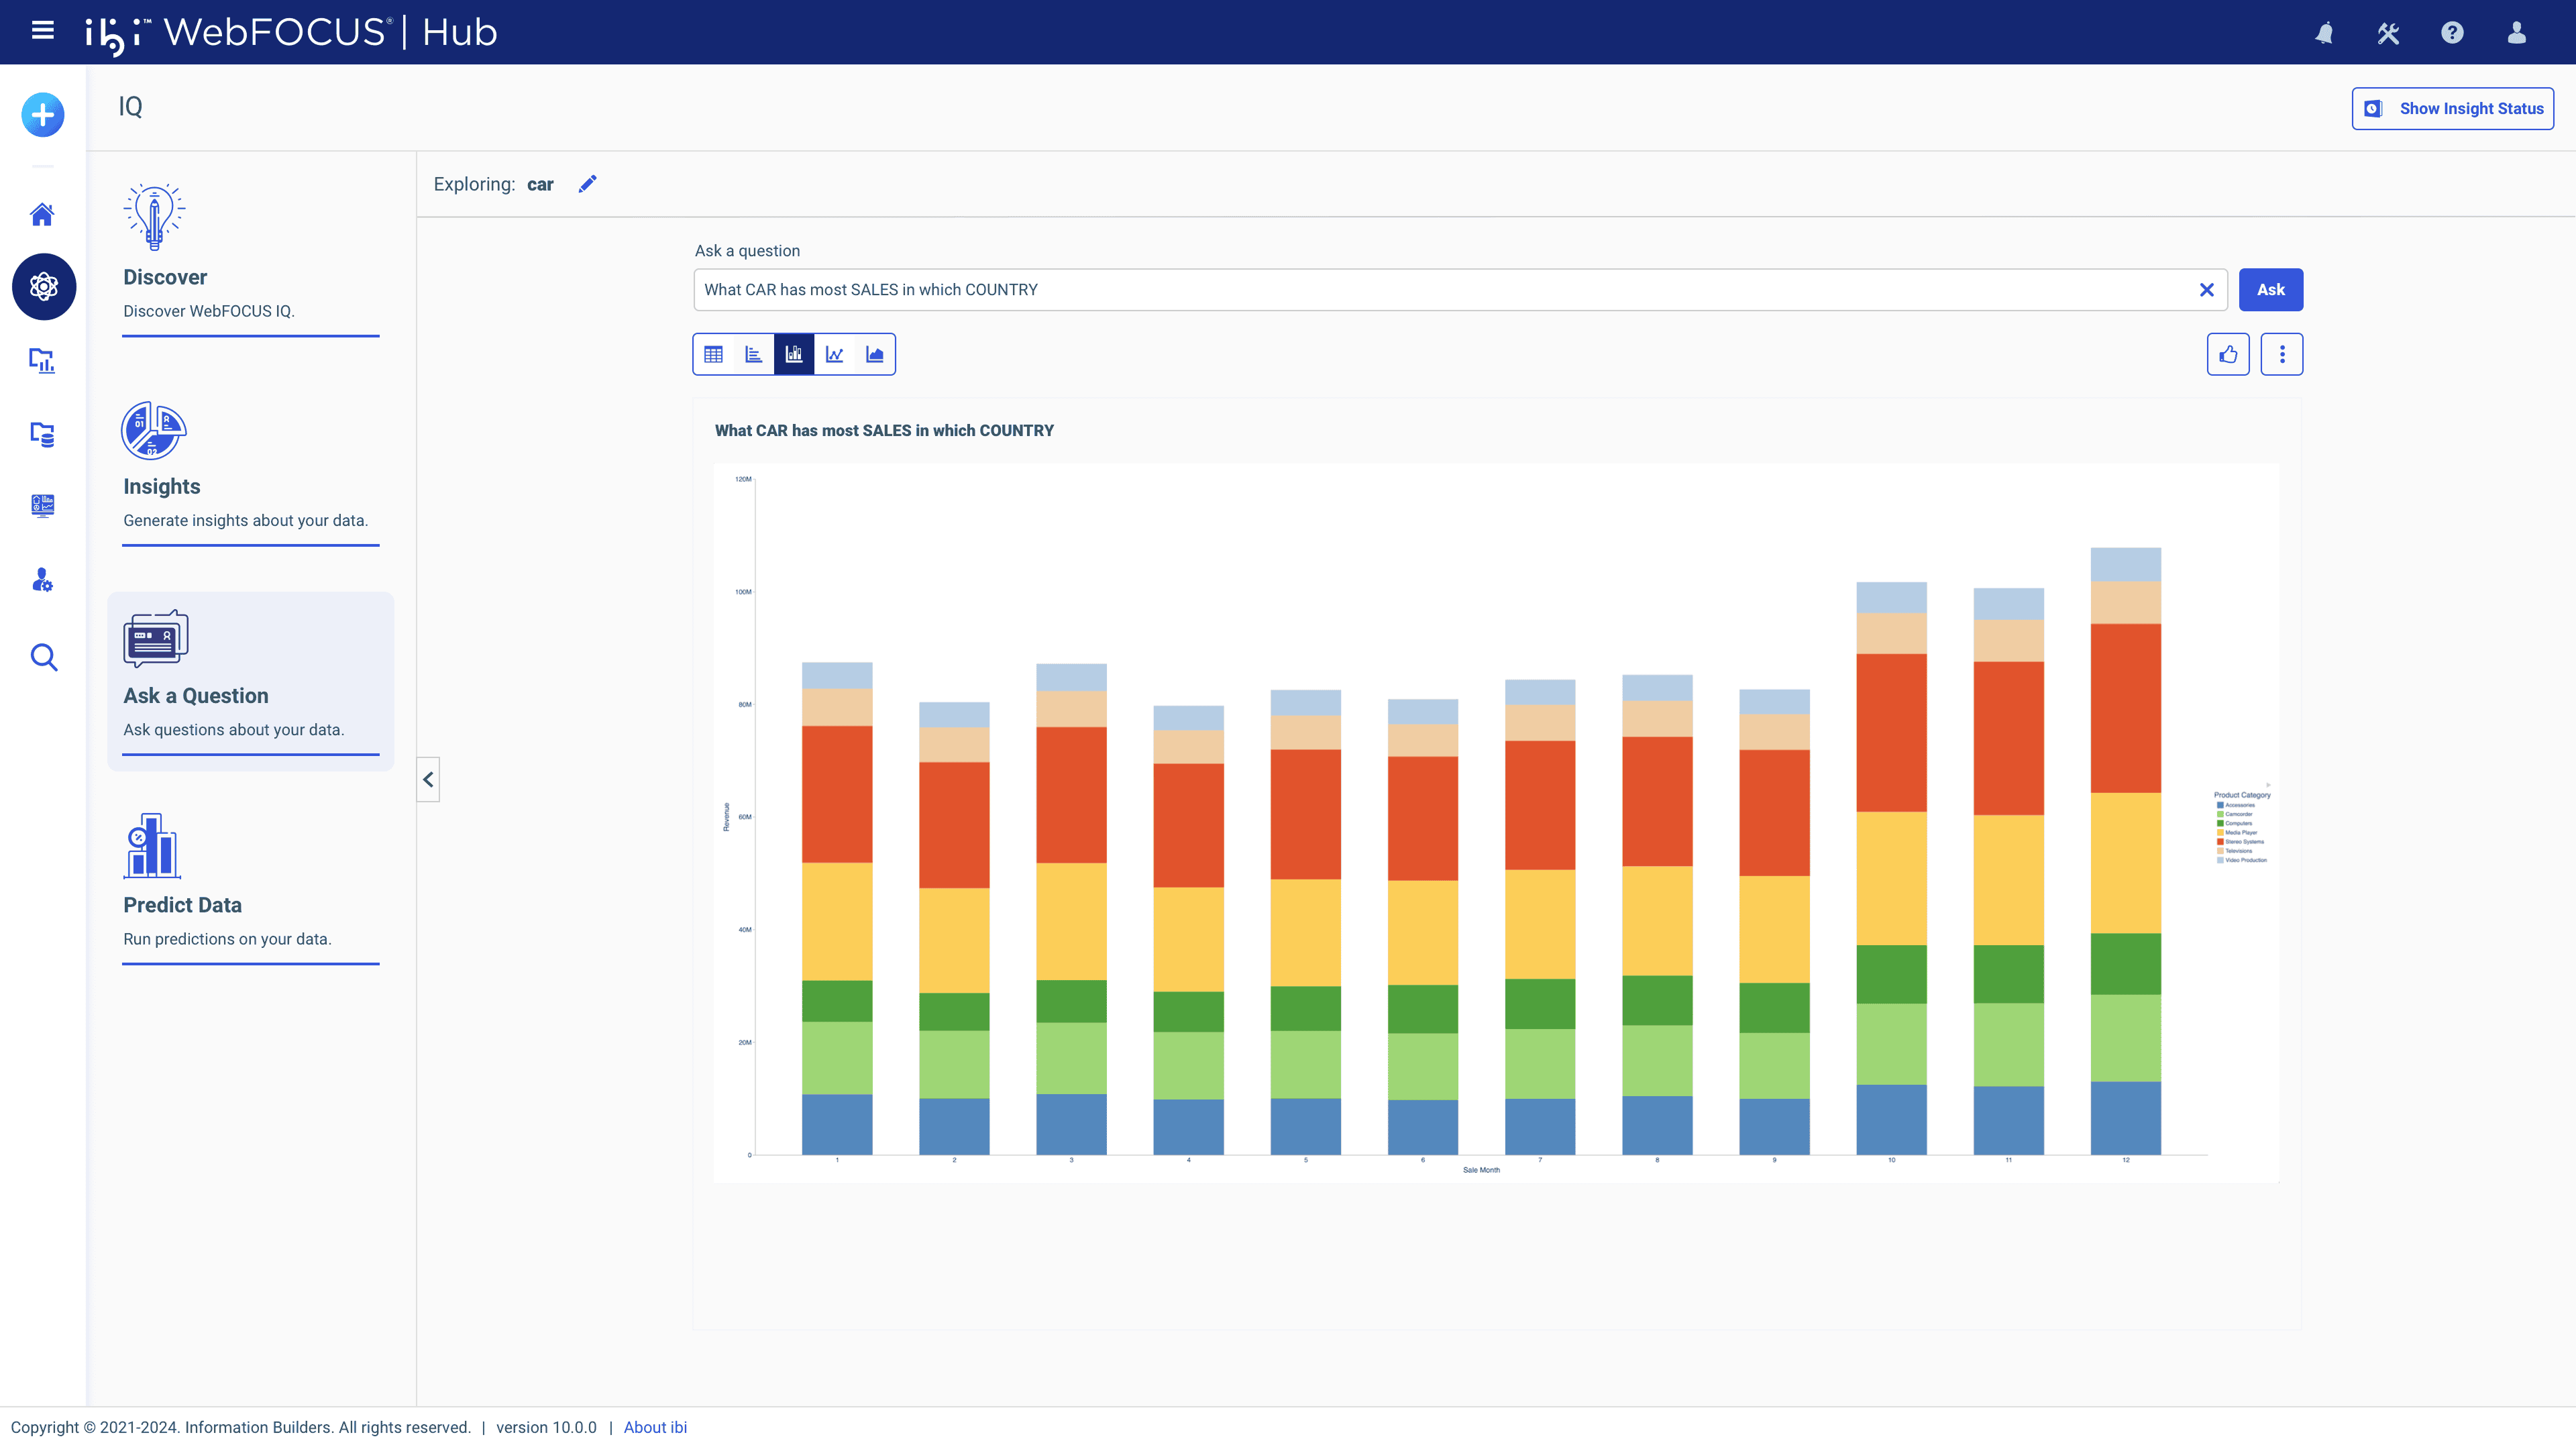
Task: Open the user profile menu
Action: (2516, 33)
